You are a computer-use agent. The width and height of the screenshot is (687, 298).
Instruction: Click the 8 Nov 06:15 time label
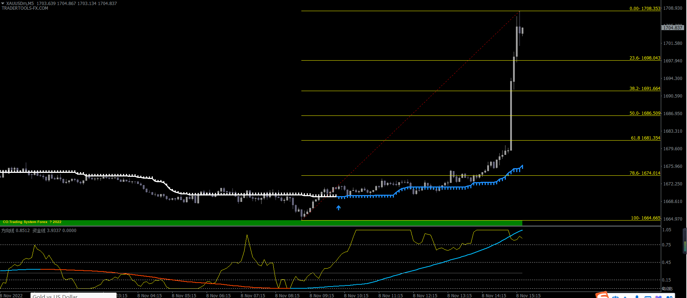pyautogui.click(x=218, y=295)
